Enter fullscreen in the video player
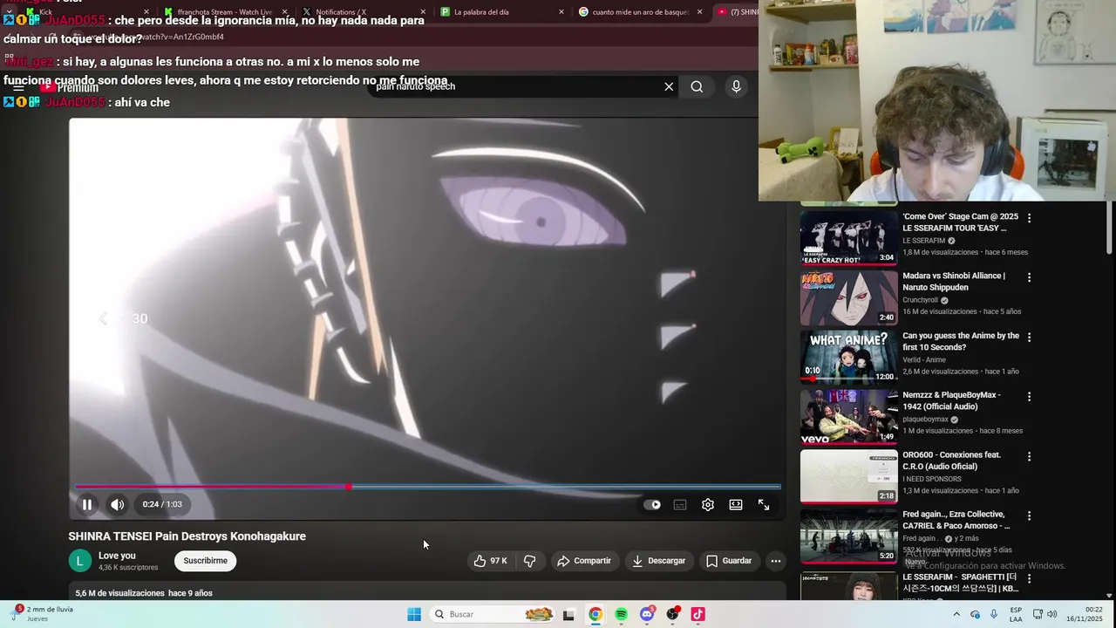Image resolution: width=1116 pixels, height=628 pixels. 764,504
